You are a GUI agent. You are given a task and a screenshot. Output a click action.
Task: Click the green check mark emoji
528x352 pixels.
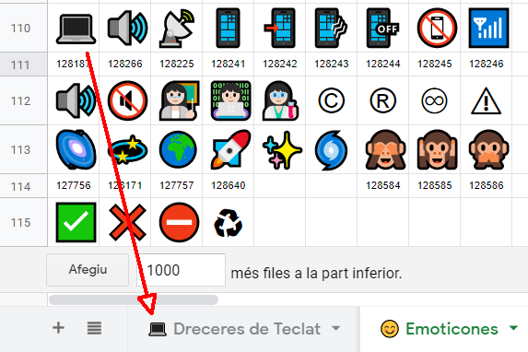point(74,222)
